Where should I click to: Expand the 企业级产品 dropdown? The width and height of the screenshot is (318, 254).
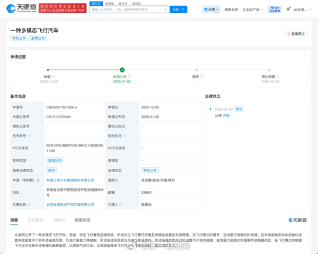(253, 10)
